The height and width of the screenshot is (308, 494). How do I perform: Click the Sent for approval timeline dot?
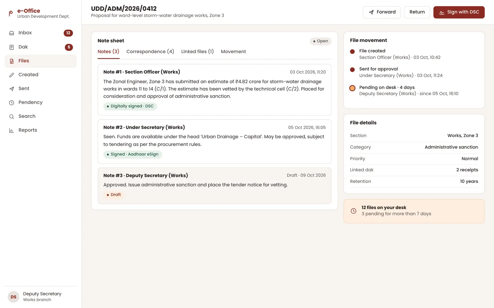coord(352,70)
